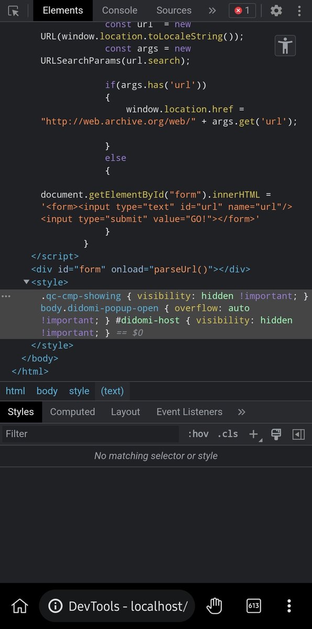
Task: Open the Computed pane tab
Action: 73,412
